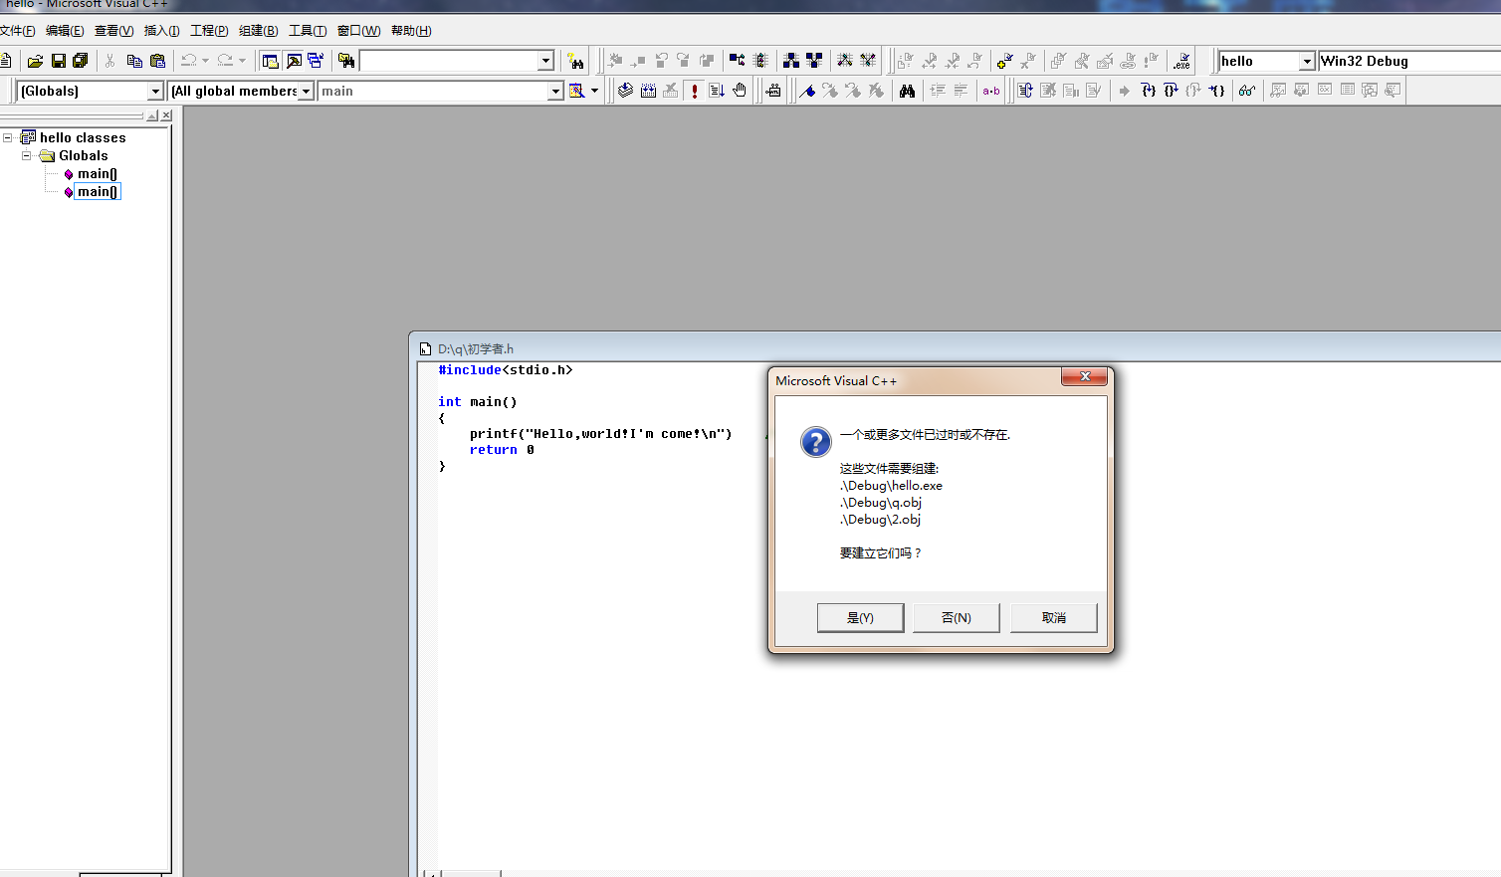Click the Step Into braces icon

click(x=1148, y=91)
